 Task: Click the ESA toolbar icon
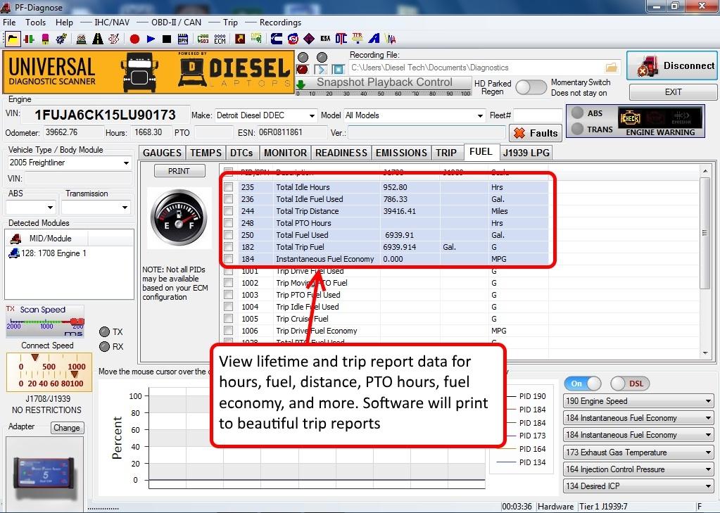click(x=325, y=39)
